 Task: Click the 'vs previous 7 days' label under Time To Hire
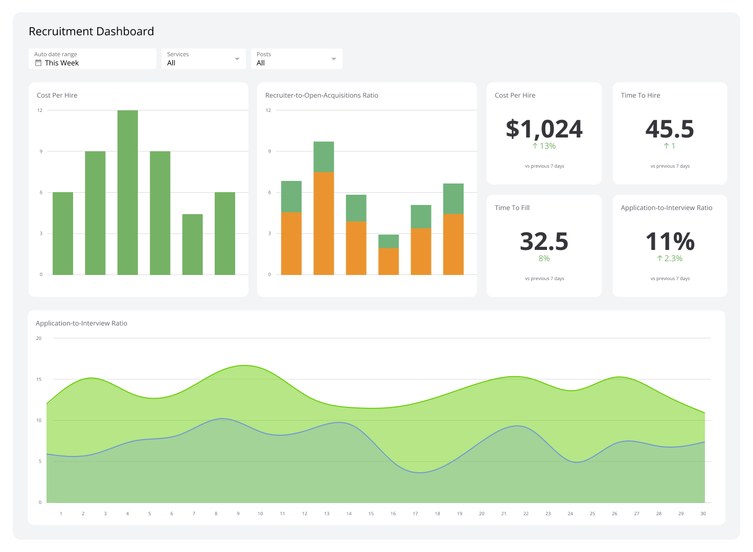coord(670,166)
